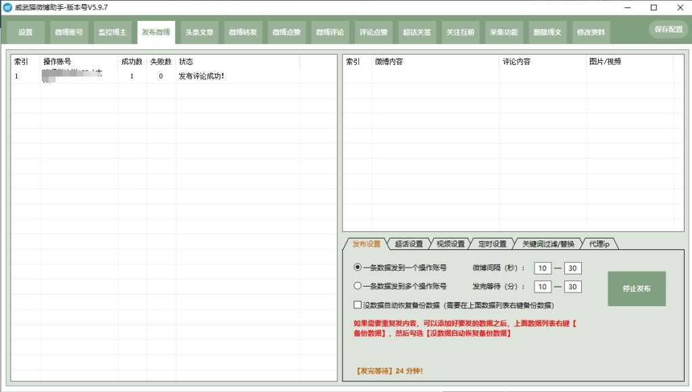Image resolution: width=692 pixels, height=392 pixels.
Task: Switch to the 微博账号 tab
Action: click(x=69, y=32)
